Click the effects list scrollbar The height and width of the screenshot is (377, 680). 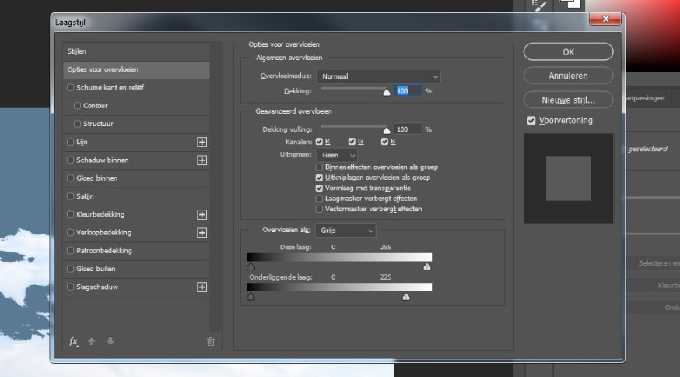tap(216, 187)
